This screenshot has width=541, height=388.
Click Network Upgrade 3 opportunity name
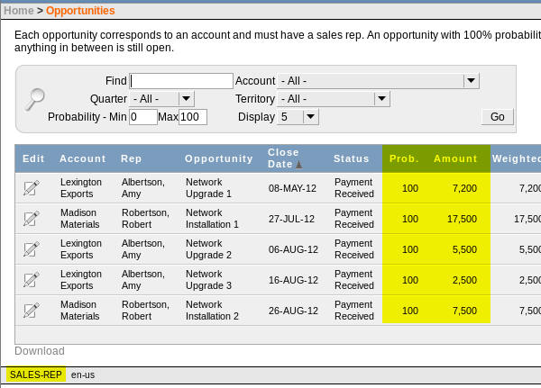208,280
